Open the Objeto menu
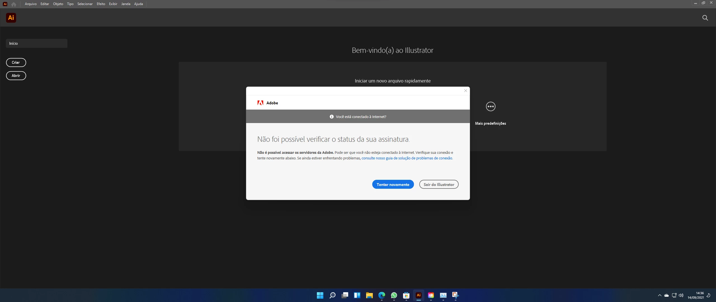716x302 pixels. [x=58, y=4]
